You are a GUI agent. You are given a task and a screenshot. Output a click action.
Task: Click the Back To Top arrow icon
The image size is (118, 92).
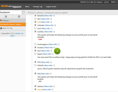tap(1, 28)
